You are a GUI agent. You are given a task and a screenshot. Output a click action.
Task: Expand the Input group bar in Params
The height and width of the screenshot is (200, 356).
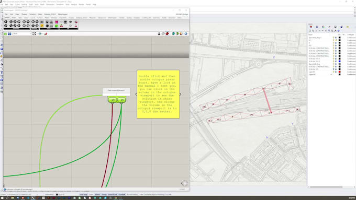click(49, 29)
